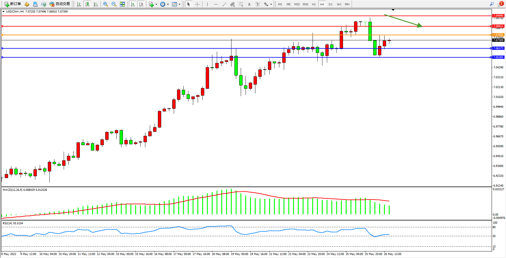Switch chart to bar chart mode
Image resolution: width=506 pixels, height=258 pixels.
click(79, 4)
